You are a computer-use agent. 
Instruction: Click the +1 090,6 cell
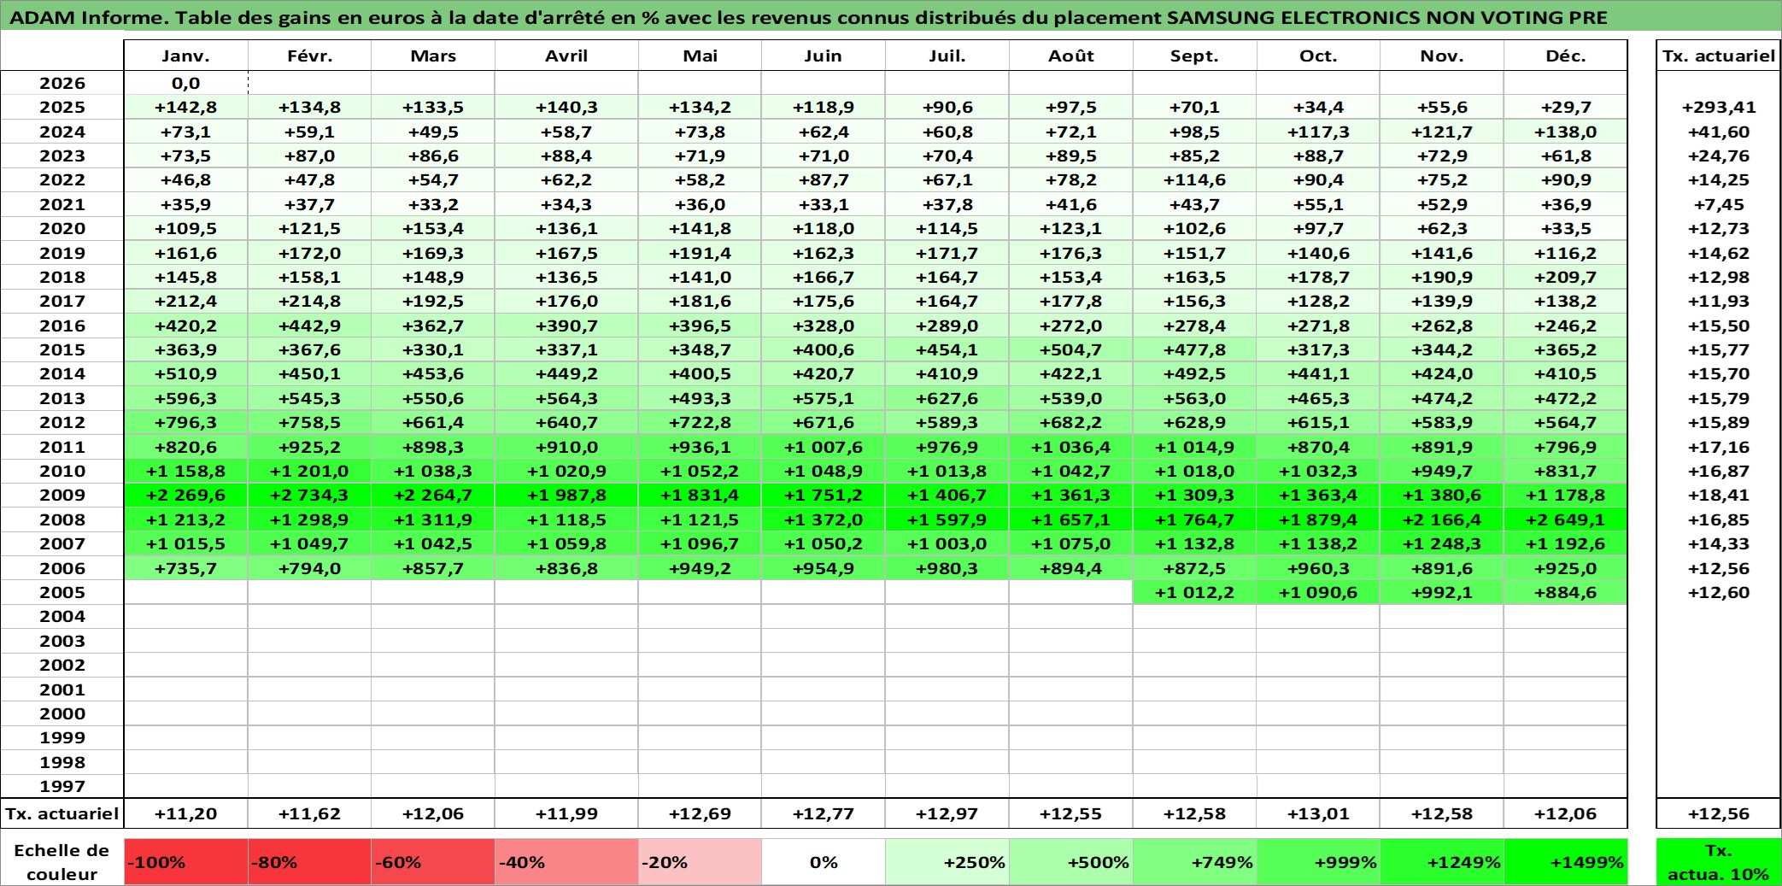[x=1318, y=592]
